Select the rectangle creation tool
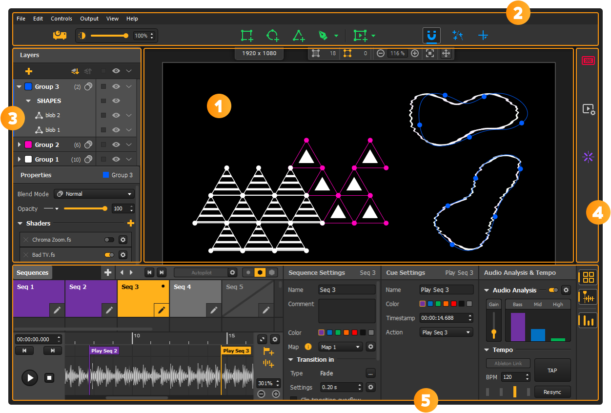 point(246,35)
